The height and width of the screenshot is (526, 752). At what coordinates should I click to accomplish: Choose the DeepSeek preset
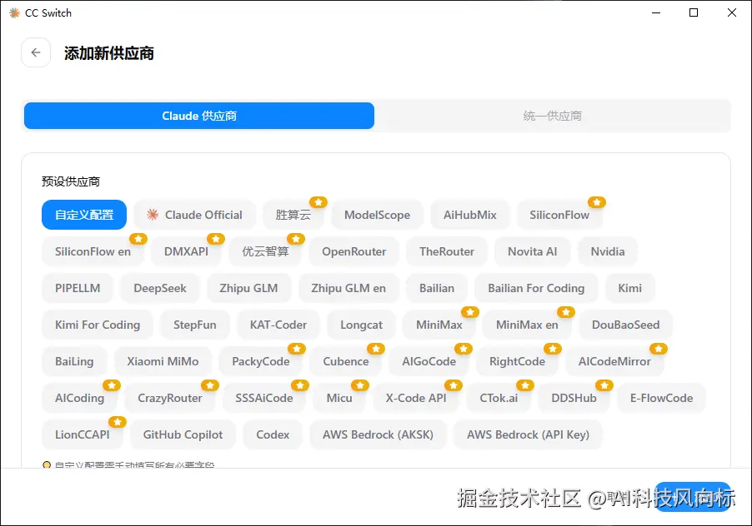click(159, 288)
